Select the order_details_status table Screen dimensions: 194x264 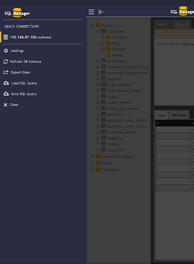[x=124, y=91]
